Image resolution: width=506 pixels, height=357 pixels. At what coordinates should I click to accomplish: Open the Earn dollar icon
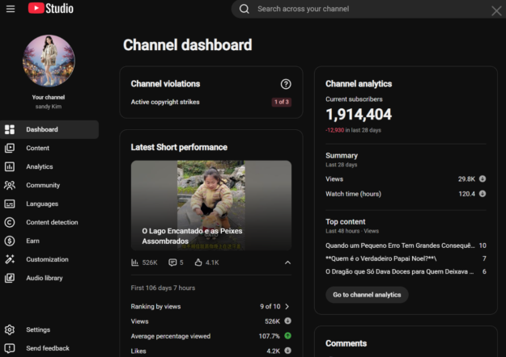tap(10, 241)
